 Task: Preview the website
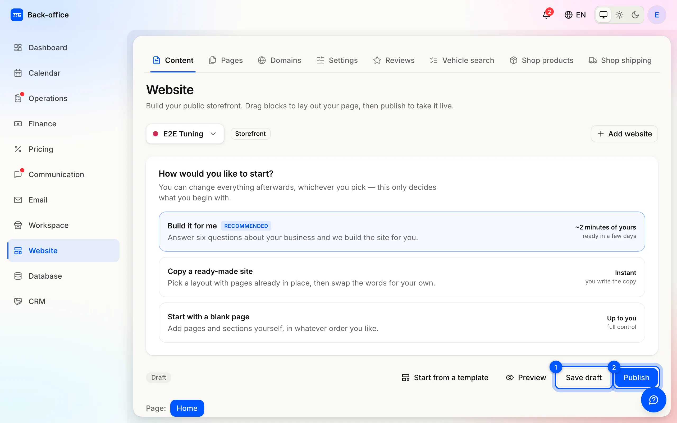[526, 378]
